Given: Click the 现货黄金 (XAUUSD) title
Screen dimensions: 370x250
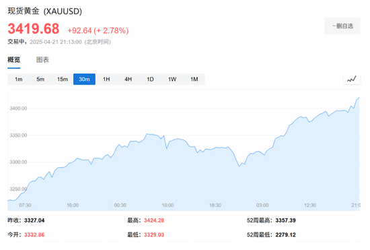Looking at the screenshot, I should tap(45, 11).
